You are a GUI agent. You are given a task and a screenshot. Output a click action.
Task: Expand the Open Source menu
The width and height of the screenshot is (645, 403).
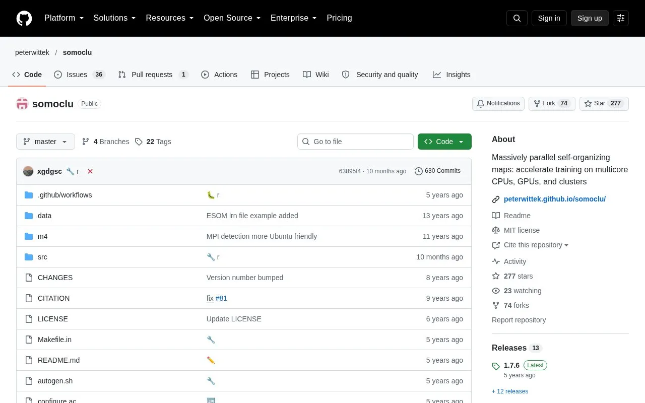[x=232, y=18]
